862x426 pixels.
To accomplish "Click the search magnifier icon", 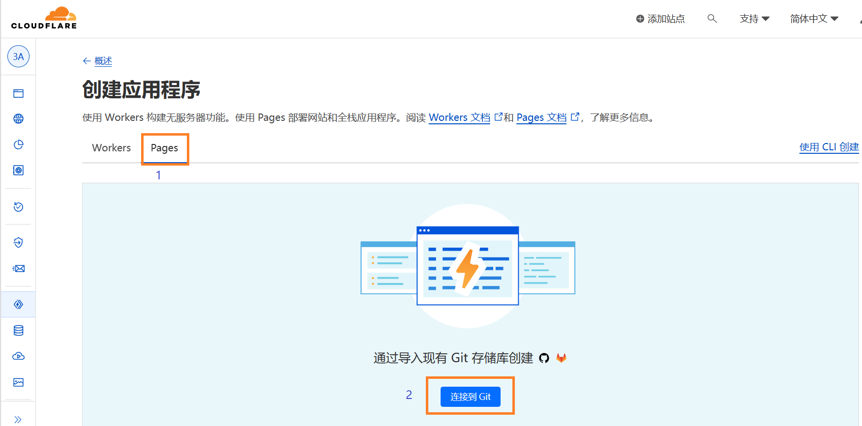I will [712, 19].
